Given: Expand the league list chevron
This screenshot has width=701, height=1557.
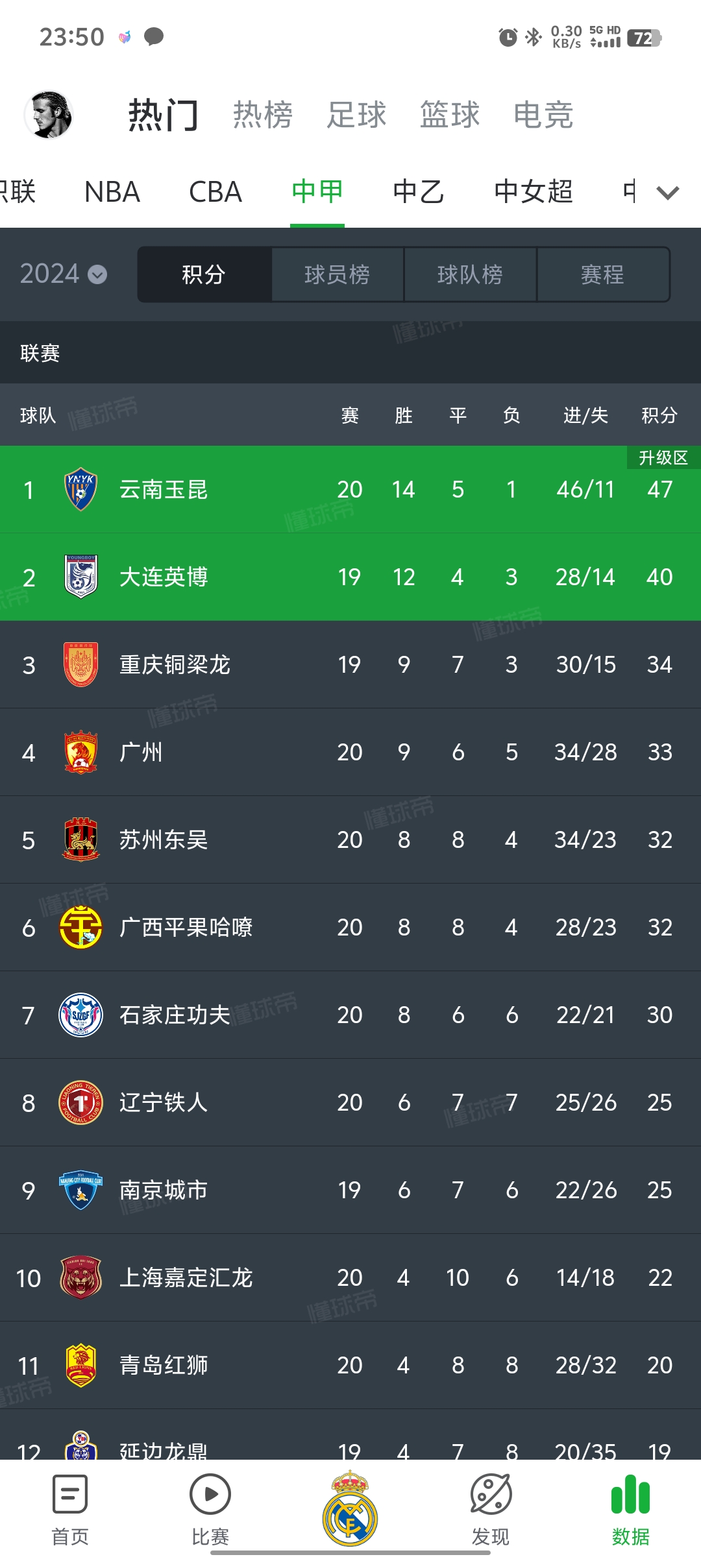Looking at the screenshot, I should click(668, 193).
